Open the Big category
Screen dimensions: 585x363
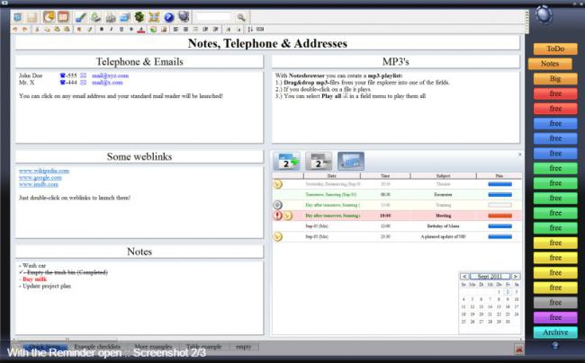[555, 78]
